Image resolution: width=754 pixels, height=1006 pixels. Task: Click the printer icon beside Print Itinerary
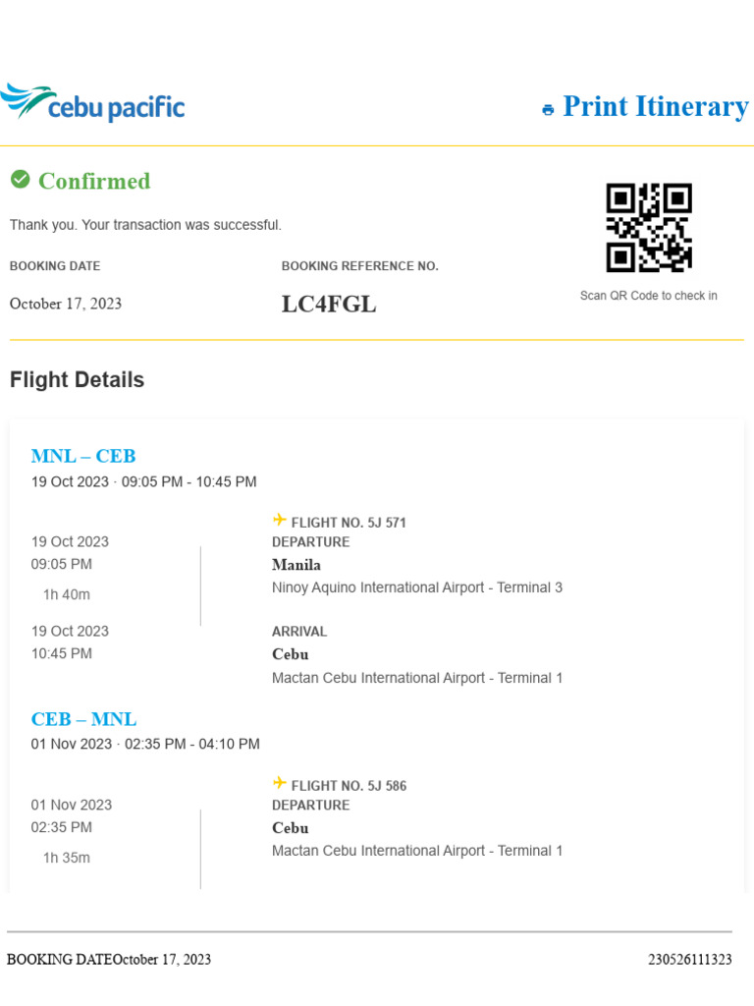[548, 110]
